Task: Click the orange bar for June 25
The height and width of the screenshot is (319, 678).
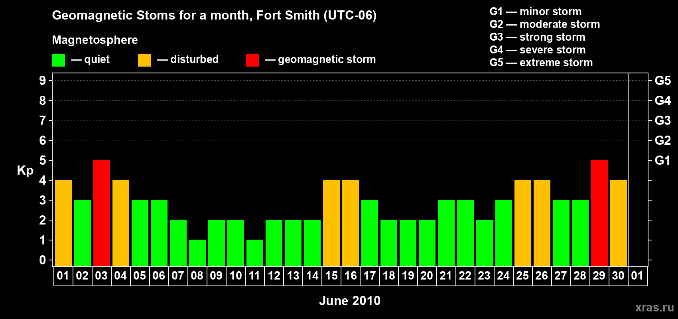Action: [523, 223]
